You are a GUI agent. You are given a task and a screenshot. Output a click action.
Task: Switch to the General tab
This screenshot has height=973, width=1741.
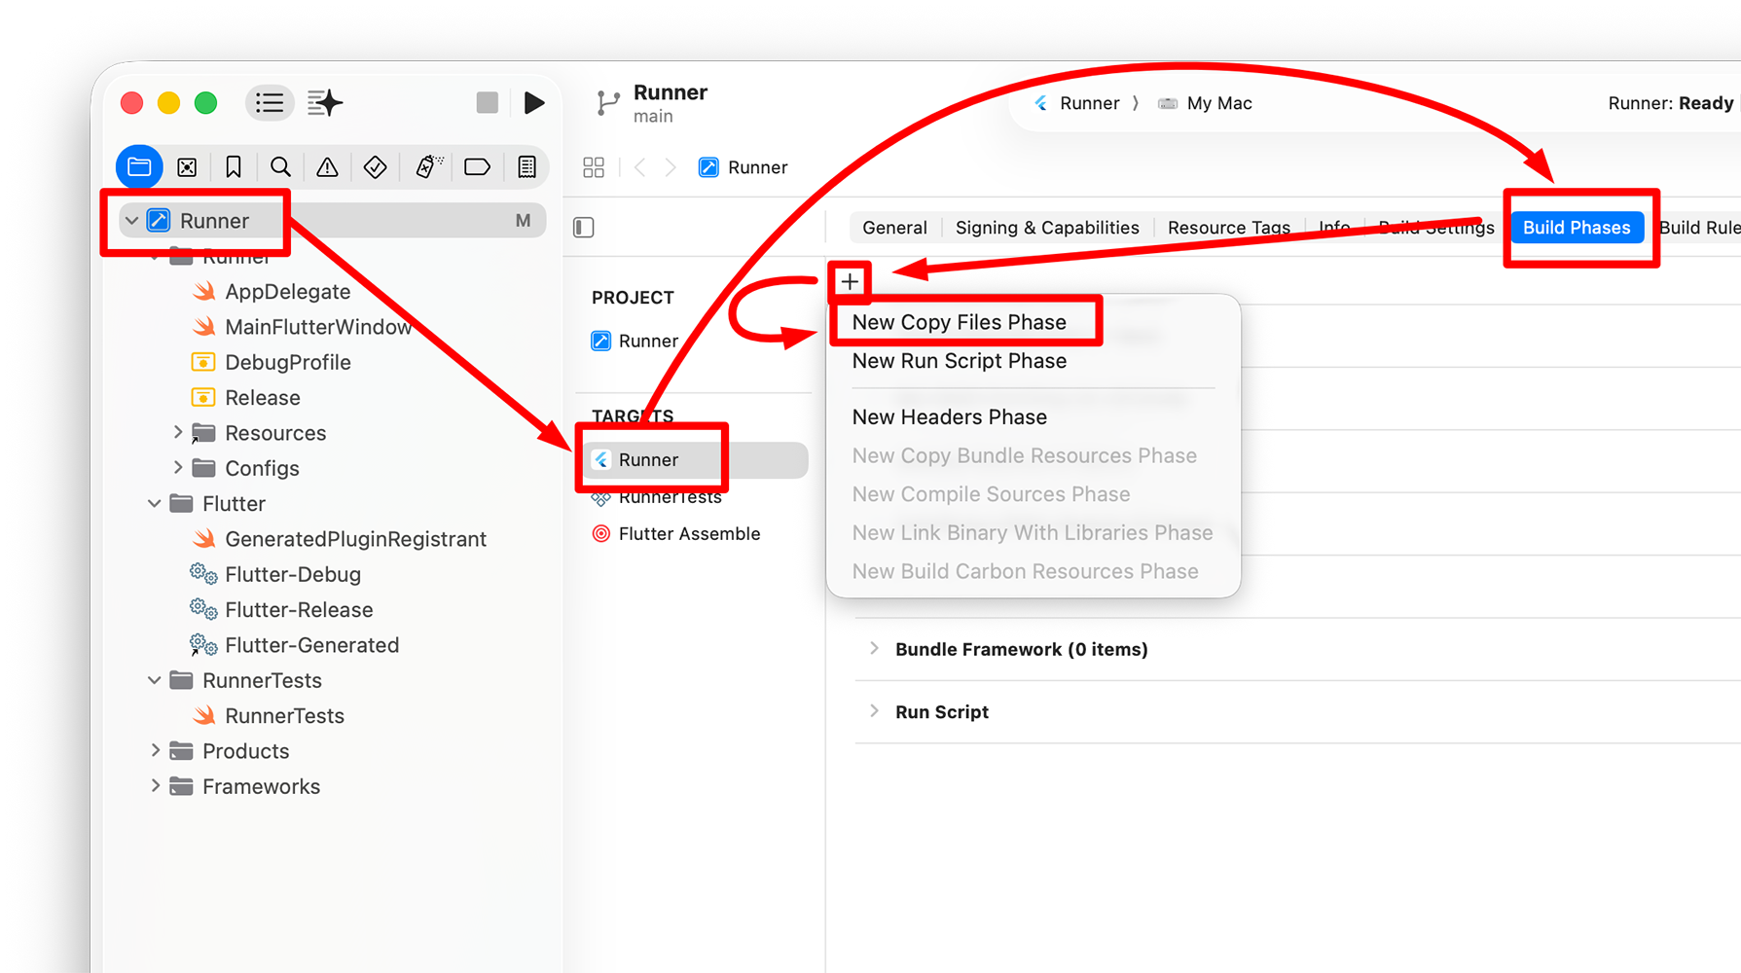point(894,228)
